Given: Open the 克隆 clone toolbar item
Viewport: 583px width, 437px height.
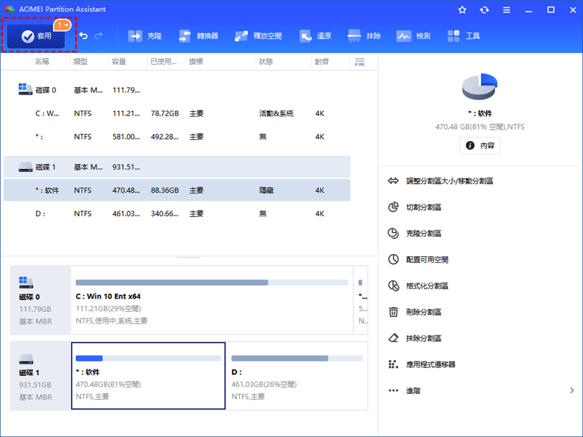Looking at the screenshot, I should [x=144, y=36].
